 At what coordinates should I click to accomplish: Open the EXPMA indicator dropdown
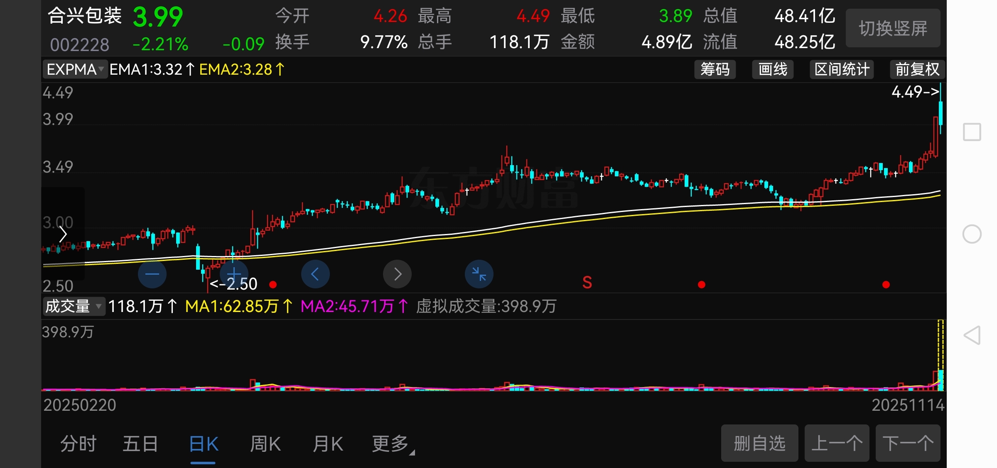pyautogui.click(x=75, y=69)
